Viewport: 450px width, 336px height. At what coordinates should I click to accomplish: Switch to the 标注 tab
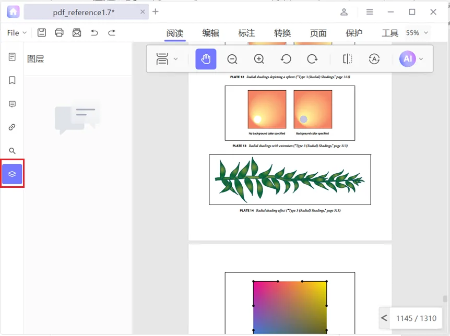[x=246, y=33]
